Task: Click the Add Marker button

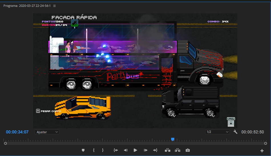Action: tap(83, 150)
